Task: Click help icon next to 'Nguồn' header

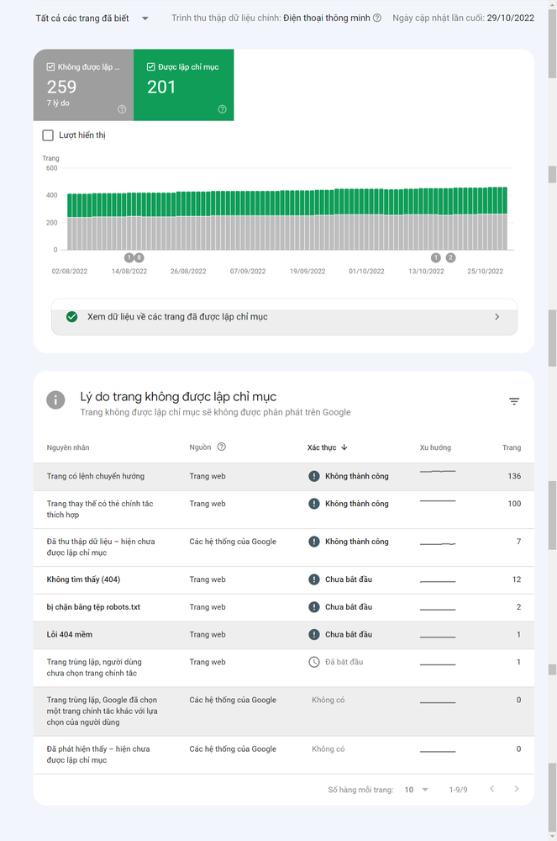Action: point(221,447)
